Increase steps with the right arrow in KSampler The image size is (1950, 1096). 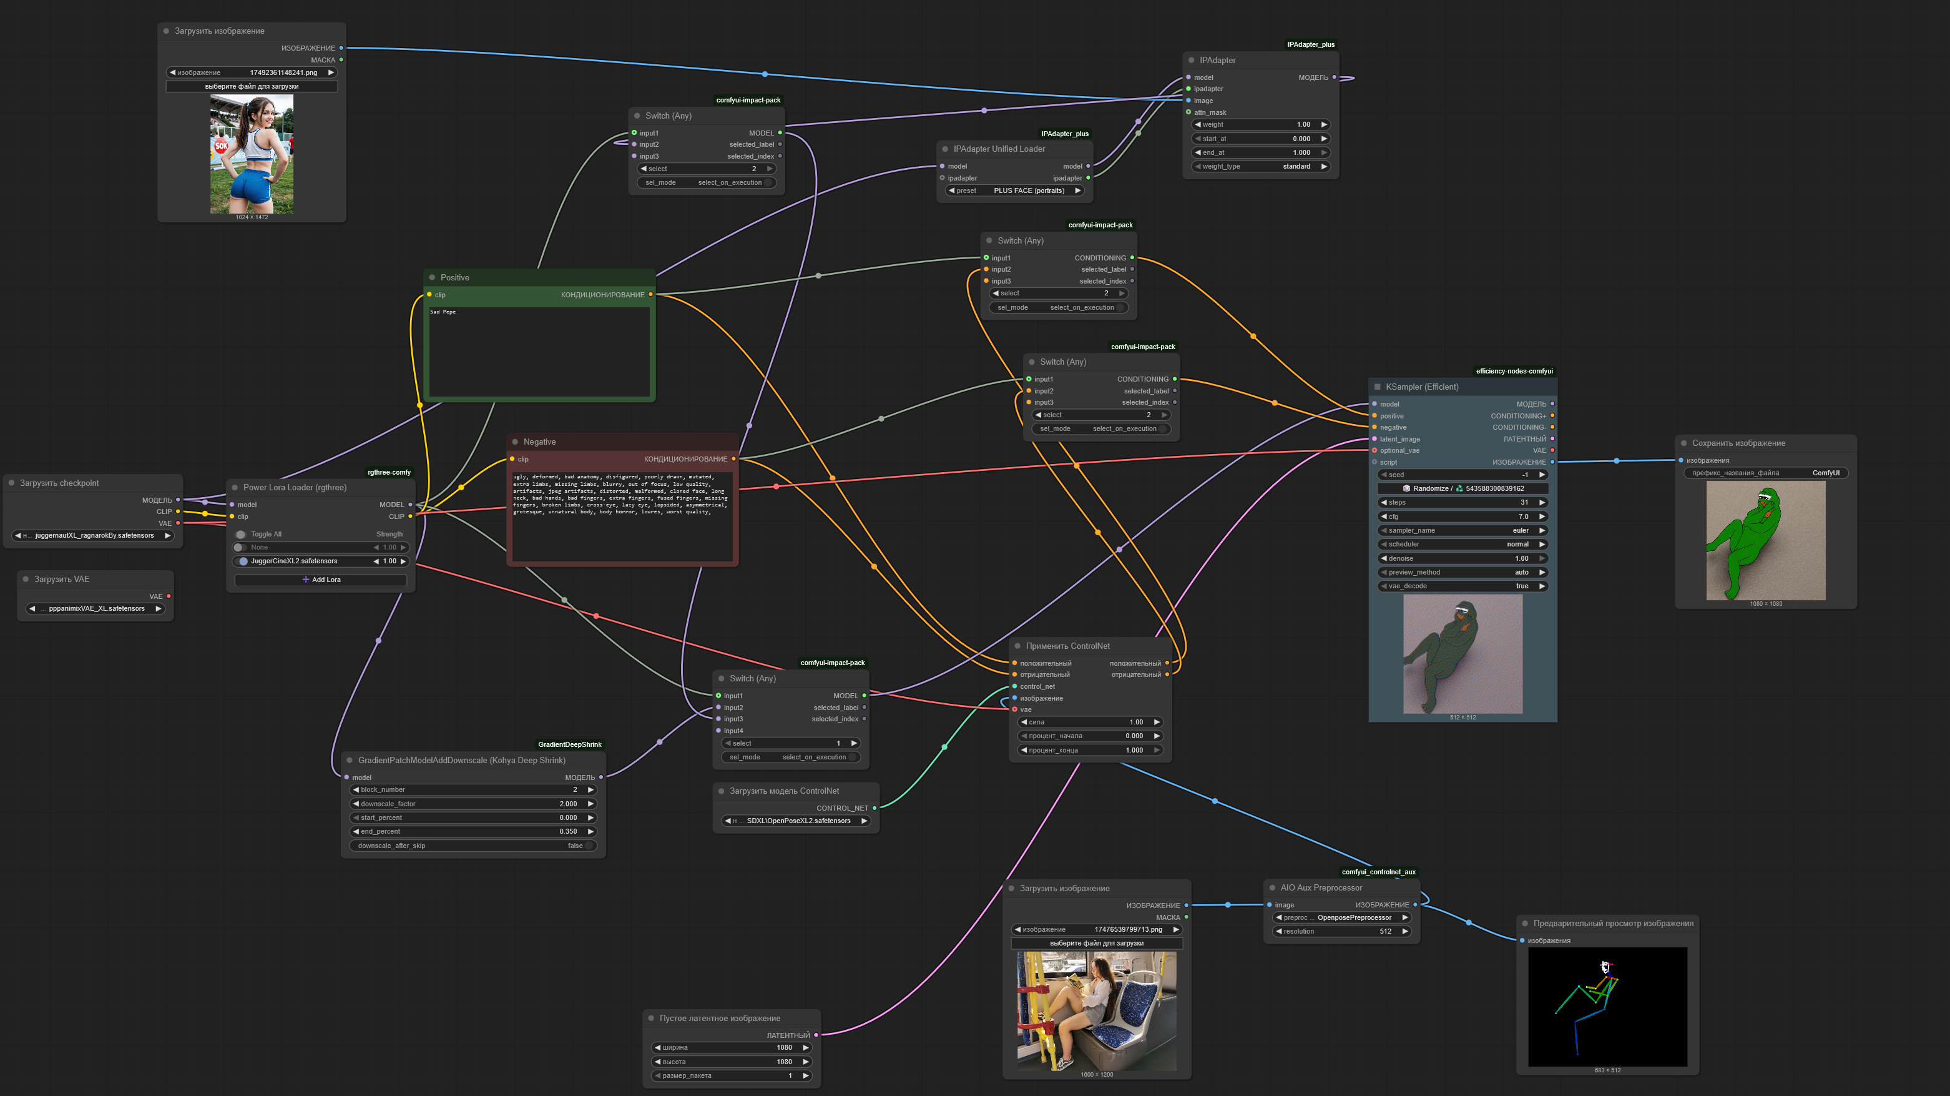(1542, 502)
